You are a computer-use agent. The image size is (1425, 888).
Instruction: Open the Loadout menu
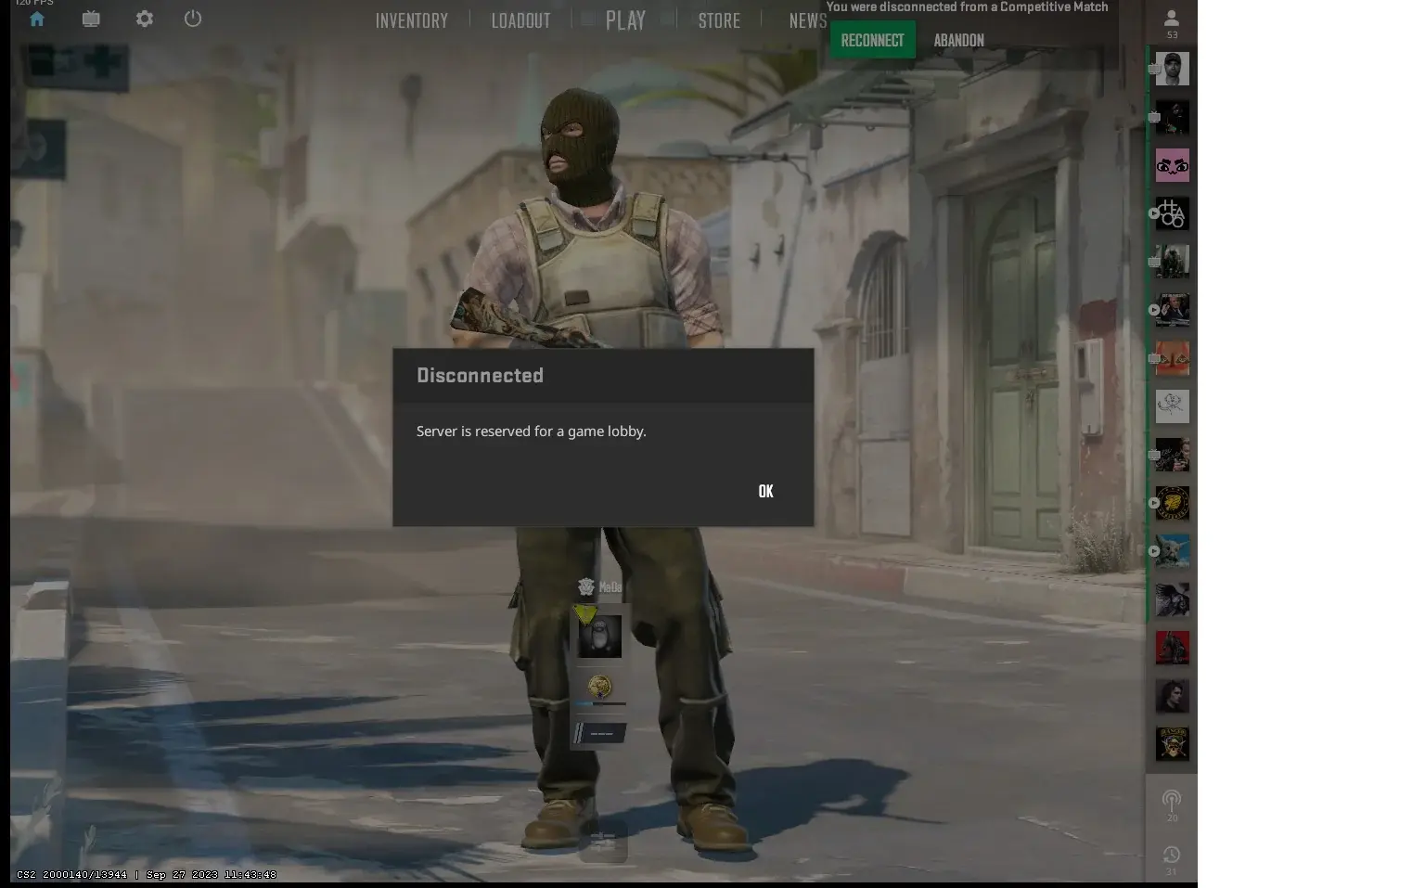(x=520, y=20)
